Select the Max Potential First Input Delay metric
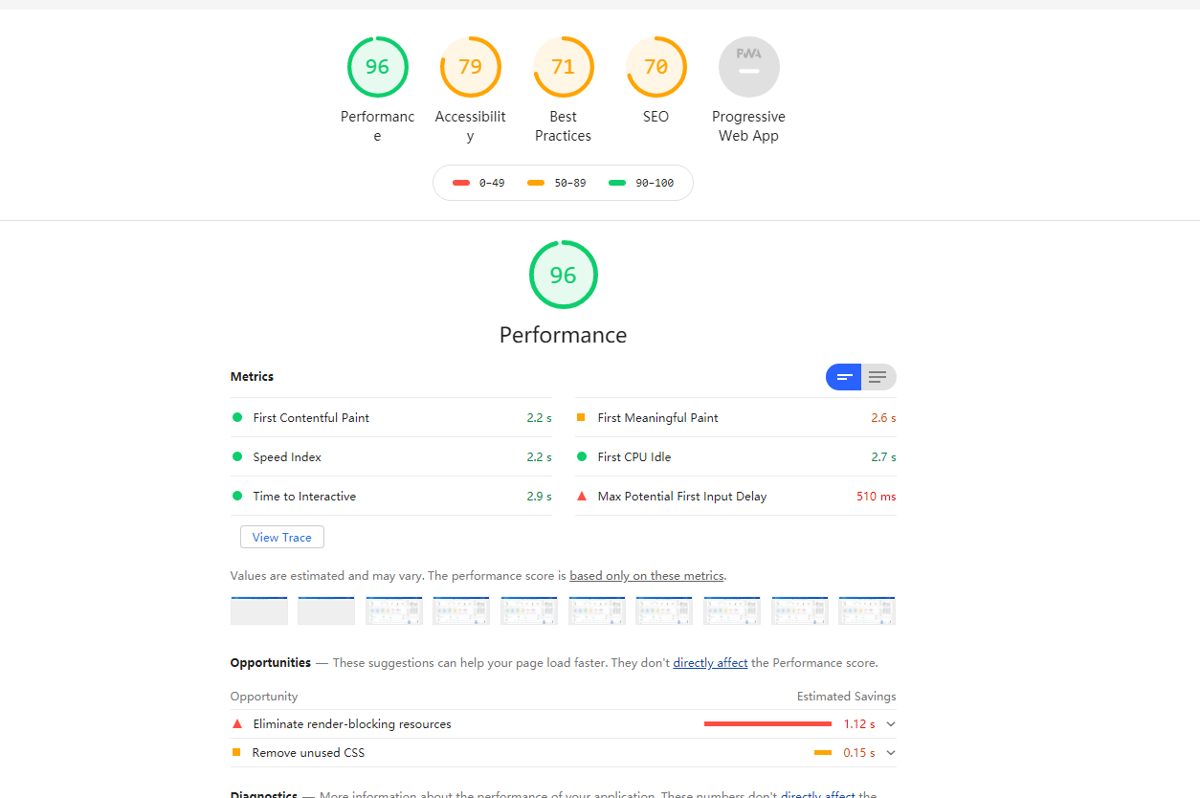The height and width of the screenshot is (798, 1200). point(681,497)
